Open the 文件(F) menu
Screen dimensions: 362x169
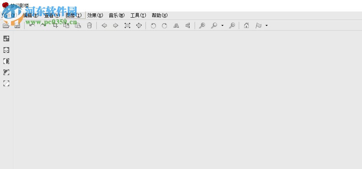click(9, 15)
